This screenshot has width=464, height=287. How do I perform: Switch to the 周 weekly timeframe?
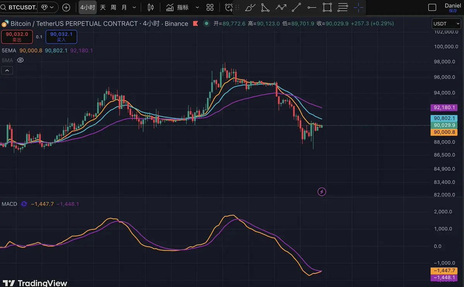tap(113, 7)
